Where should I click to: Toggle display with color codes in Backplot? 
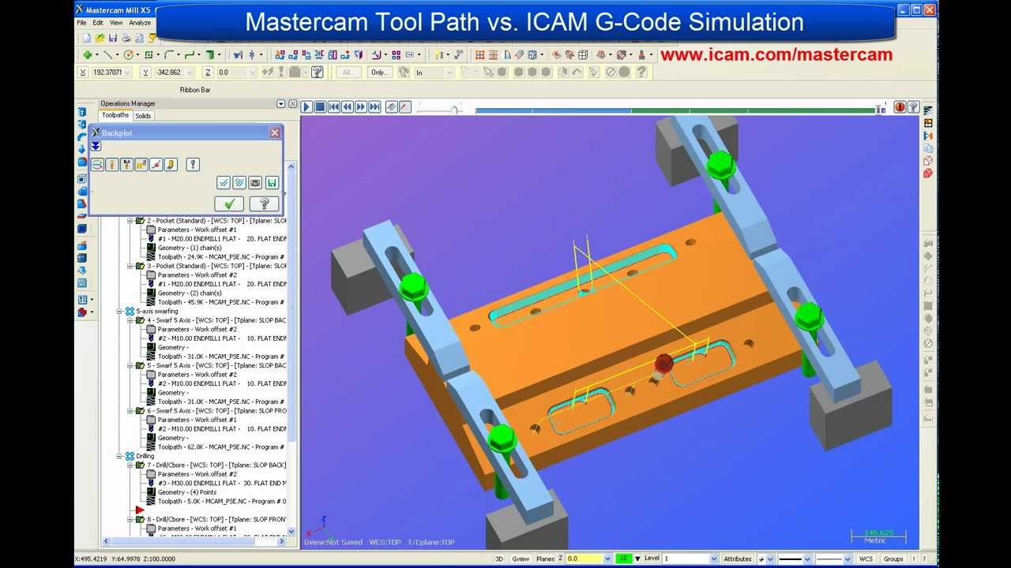pyautogui.click(x=97, y=164)
